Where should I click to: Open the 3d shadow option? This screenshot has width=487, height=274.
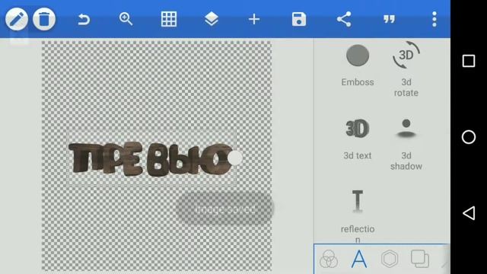point(406,145)
